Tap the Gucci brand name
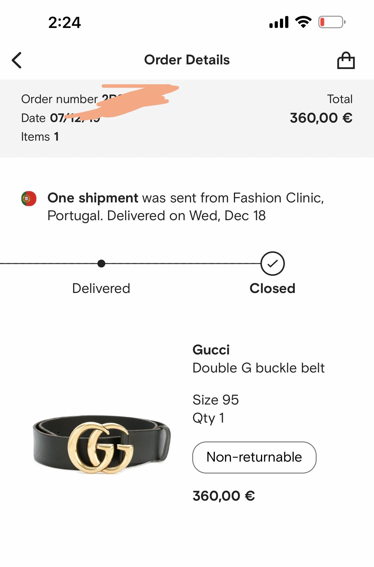 211,350
